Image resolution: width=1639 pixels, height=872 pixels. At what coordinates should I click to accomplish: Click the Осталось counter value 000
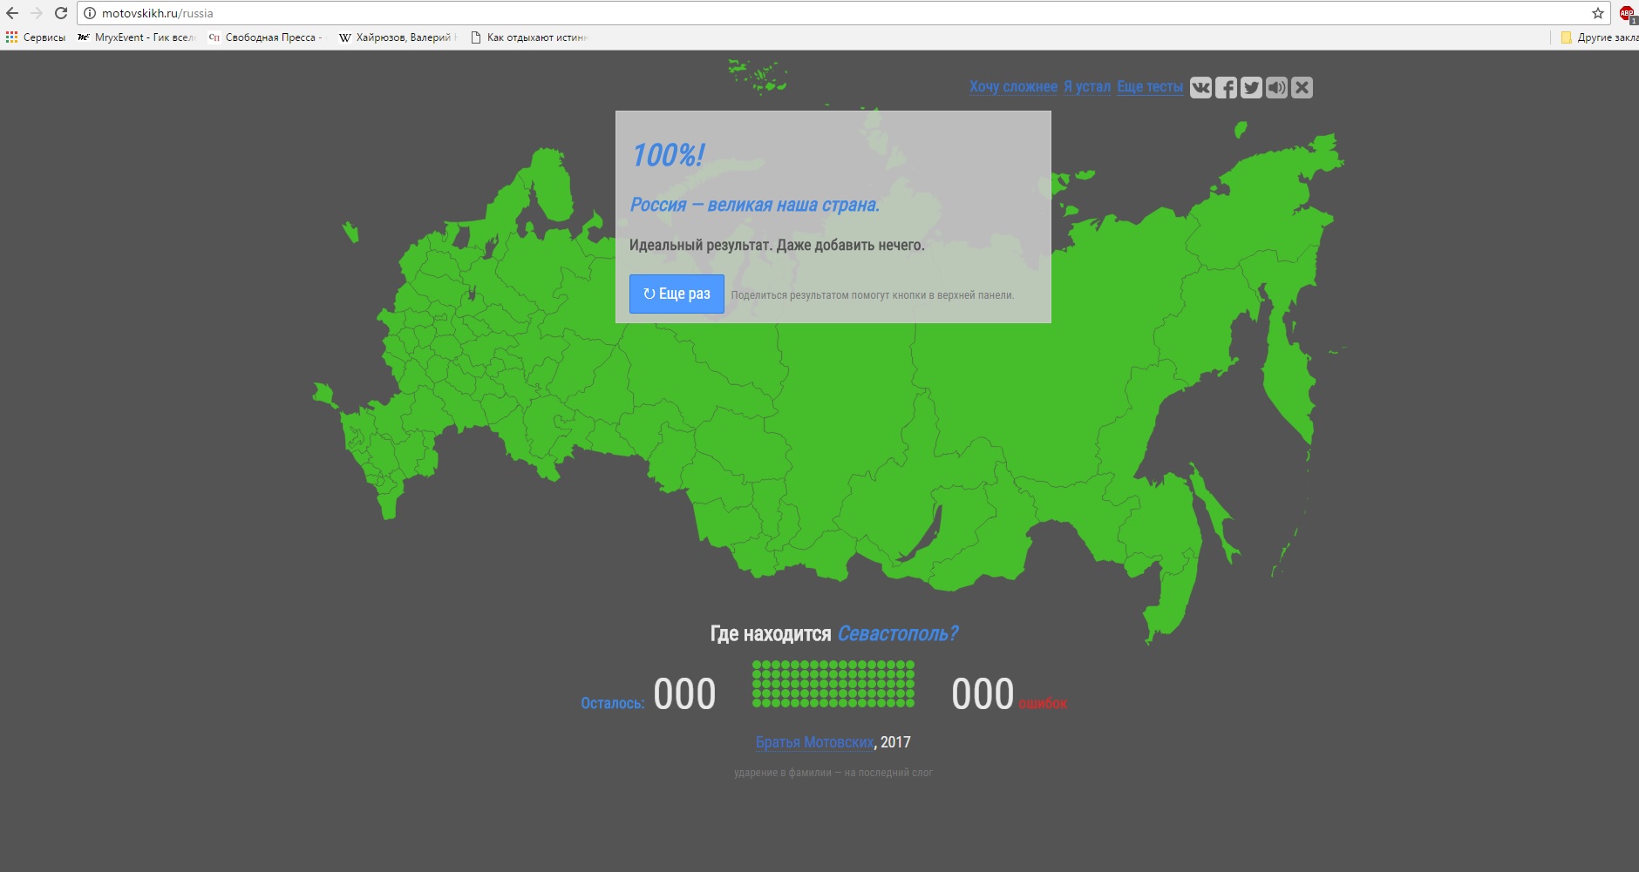(x=684, y=694)
